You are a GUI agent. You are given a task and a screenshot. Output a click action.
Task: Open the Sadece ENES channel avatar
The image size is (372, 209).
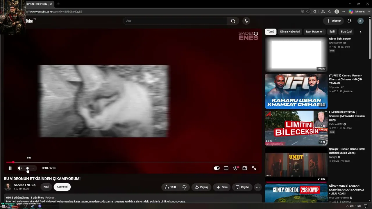click(8, 187)
